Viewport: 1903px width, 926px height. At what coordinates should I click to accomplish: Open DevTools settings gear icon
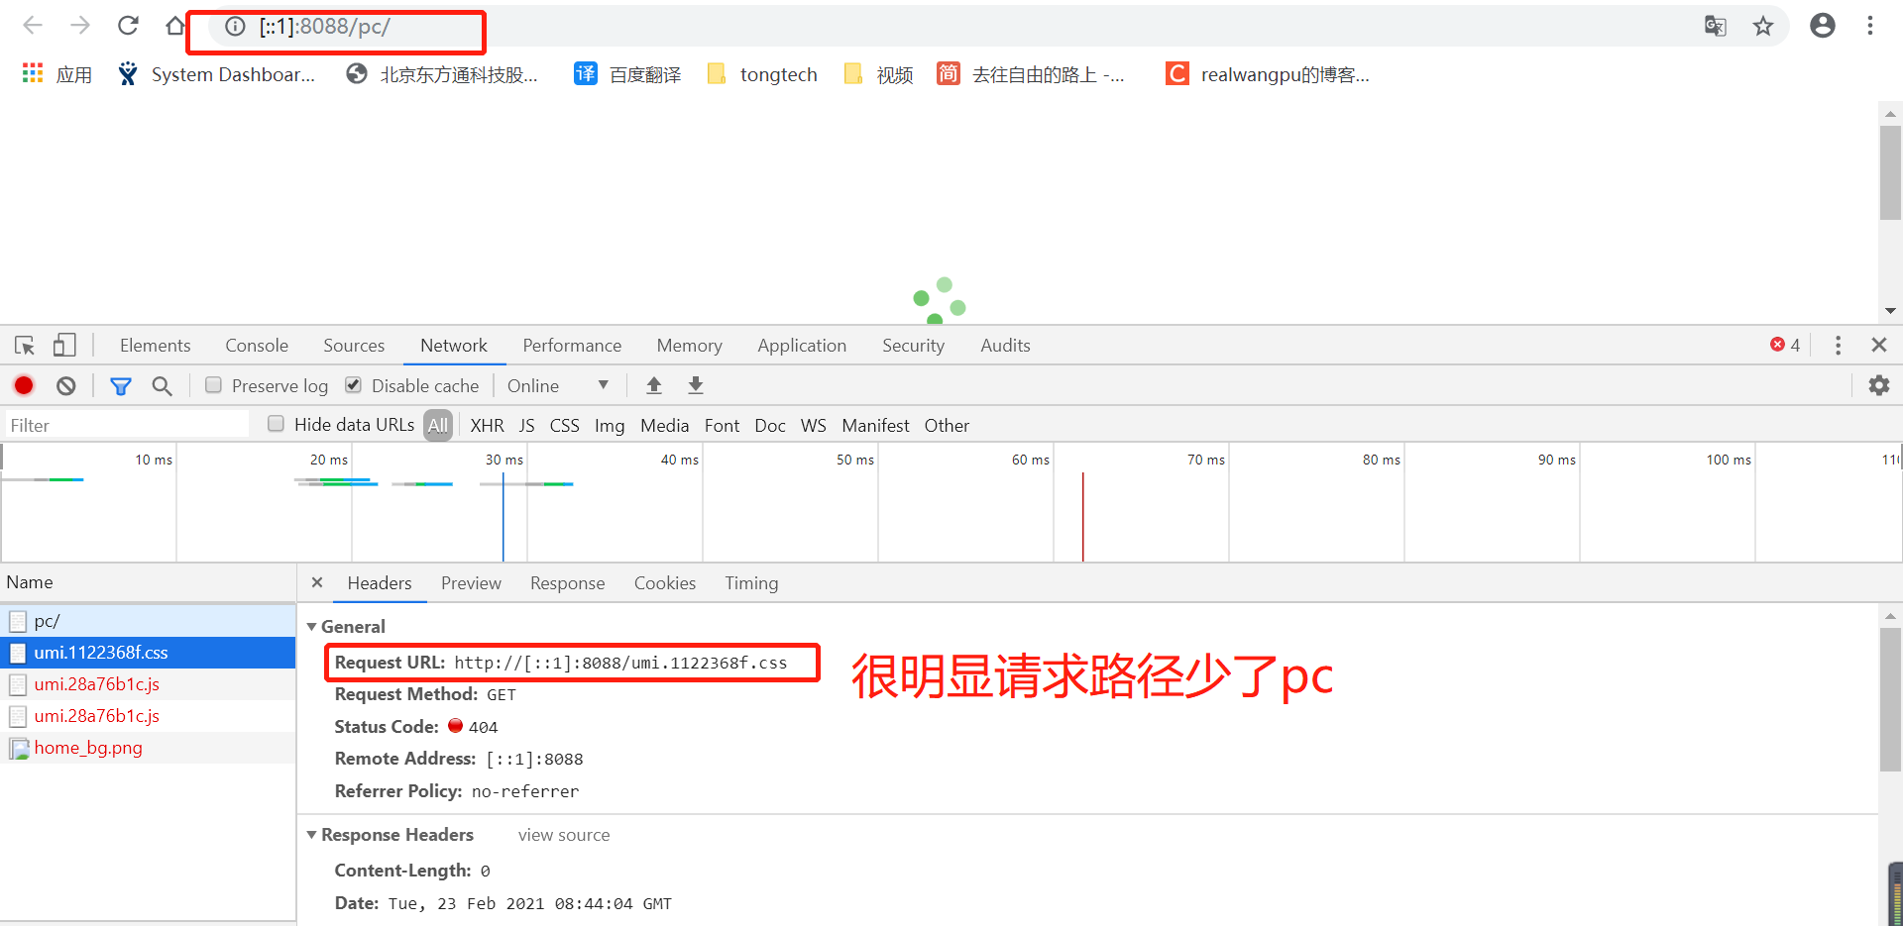click(1879, 385)
